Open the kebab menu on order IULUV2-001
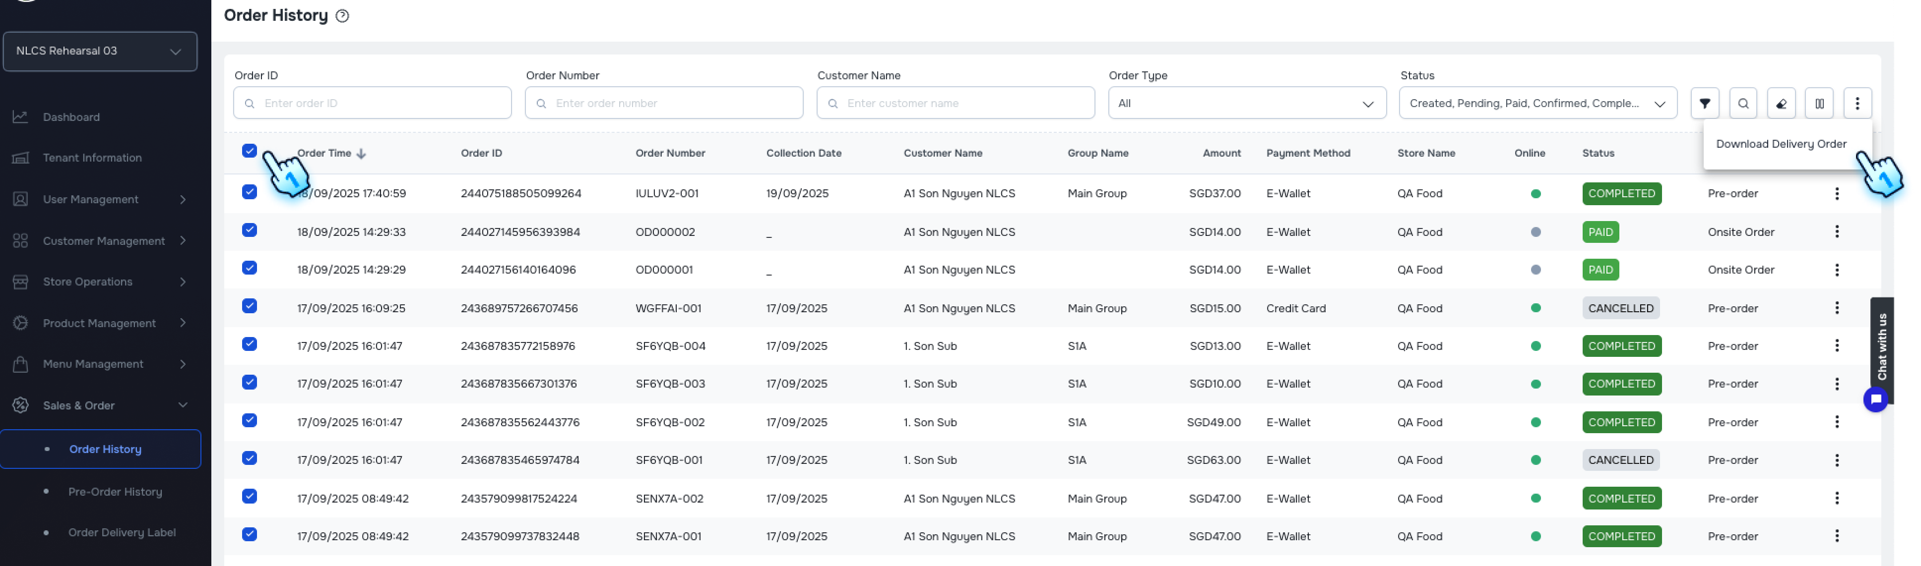1921x566 pixels. click(1838, 193)
